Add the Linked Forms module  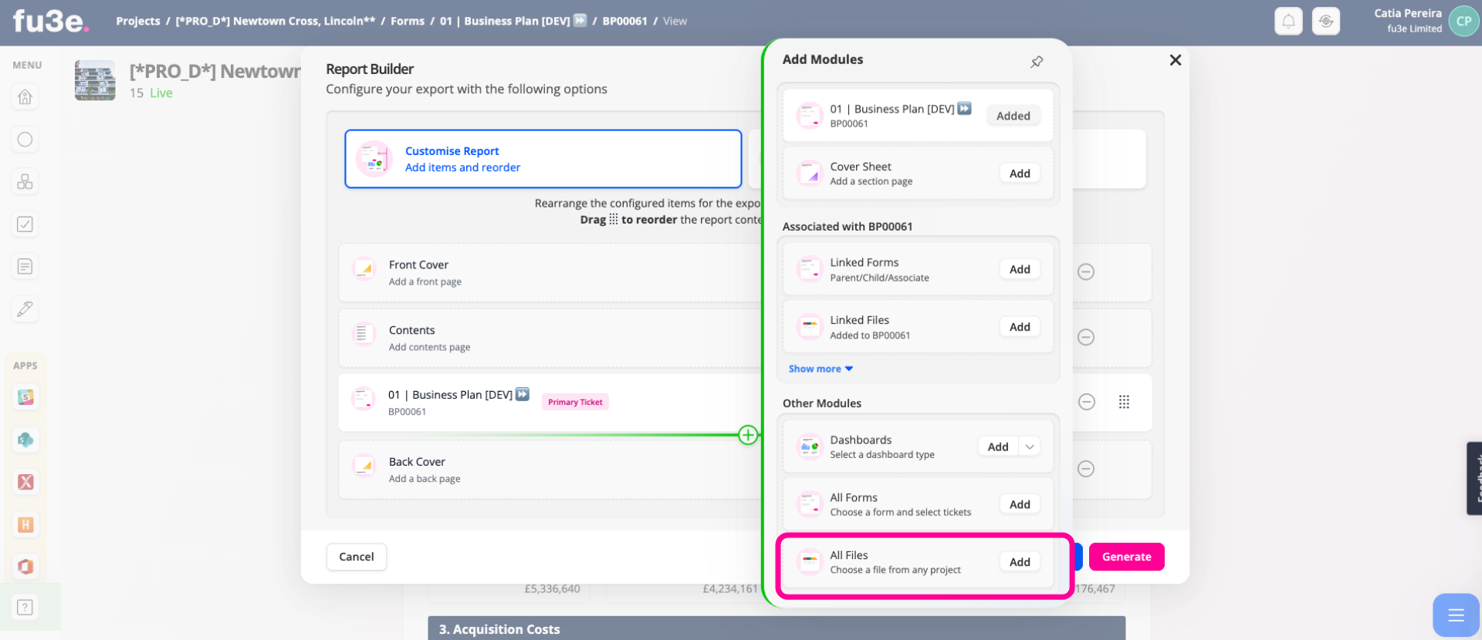pyautogui.click(x=1020, y=269)
